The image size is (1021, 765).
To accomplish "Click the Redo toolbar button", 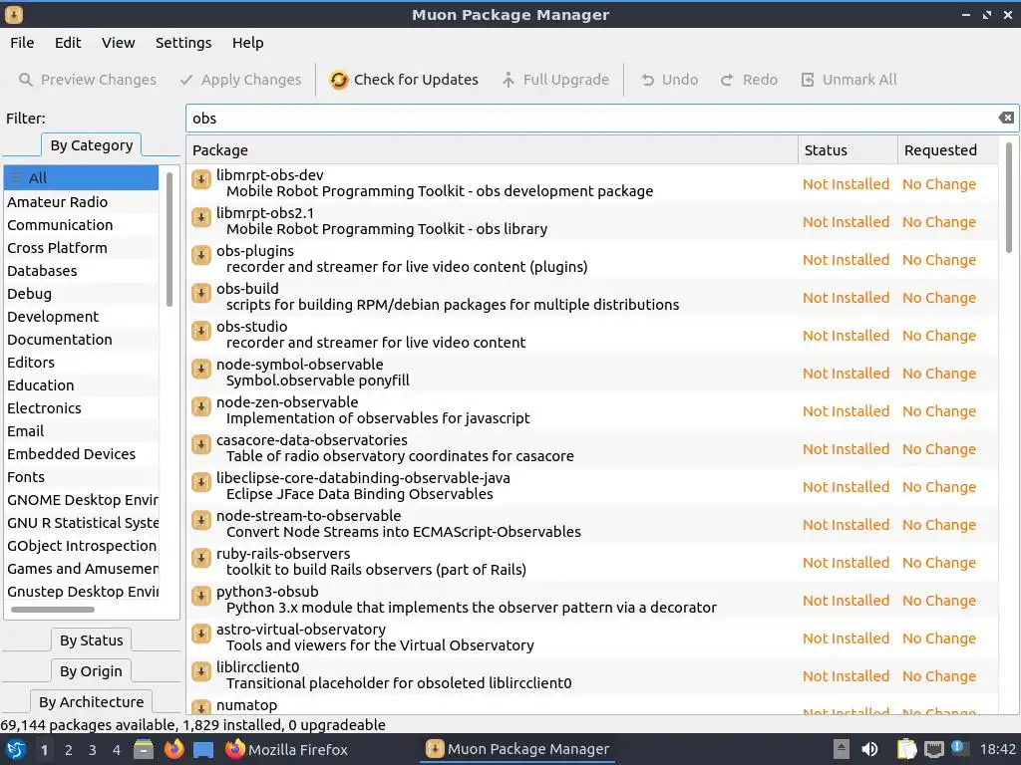I will 750,80.
